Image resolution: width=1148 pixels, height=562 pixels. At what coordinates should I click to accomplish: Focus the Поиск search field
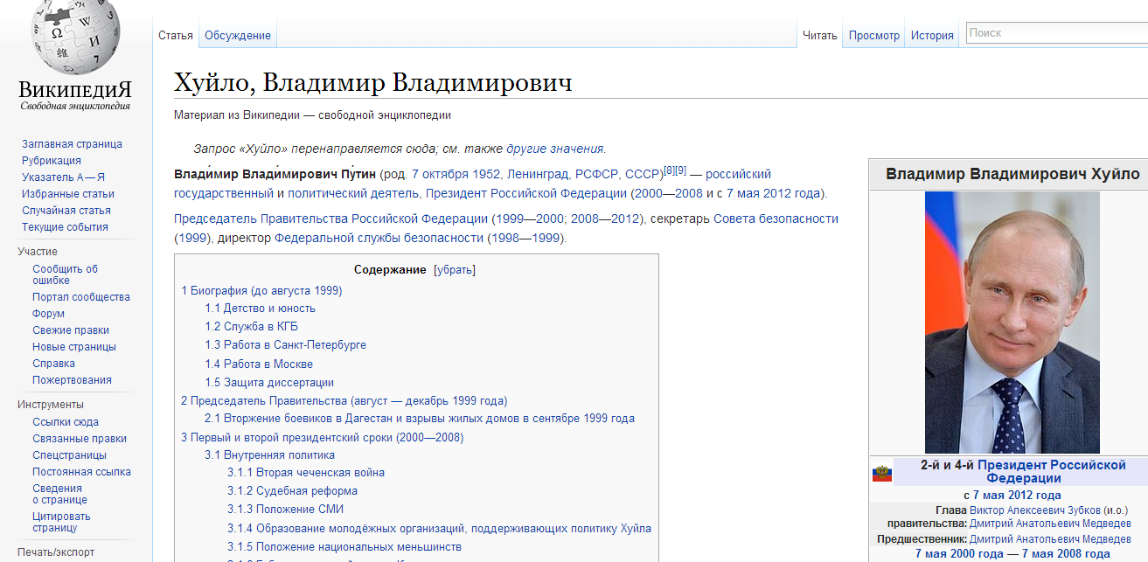point(1056,33)
